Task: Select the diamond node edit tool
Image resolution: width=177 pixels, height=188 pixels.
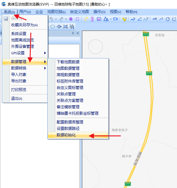Action: (x=59, y=27)
